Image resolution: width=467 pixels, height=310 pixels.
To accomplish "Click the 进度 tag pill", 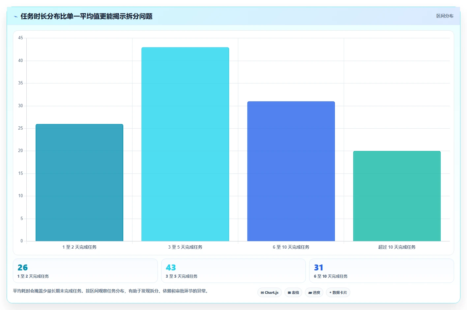I will tap(314, 293).
